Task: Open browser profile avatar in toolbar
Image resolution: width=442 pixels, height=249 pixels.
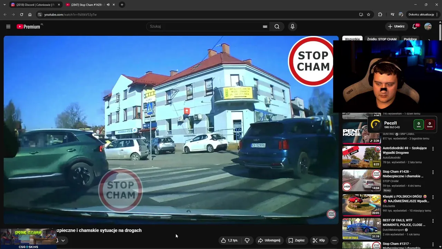Action: pos(401,15)
